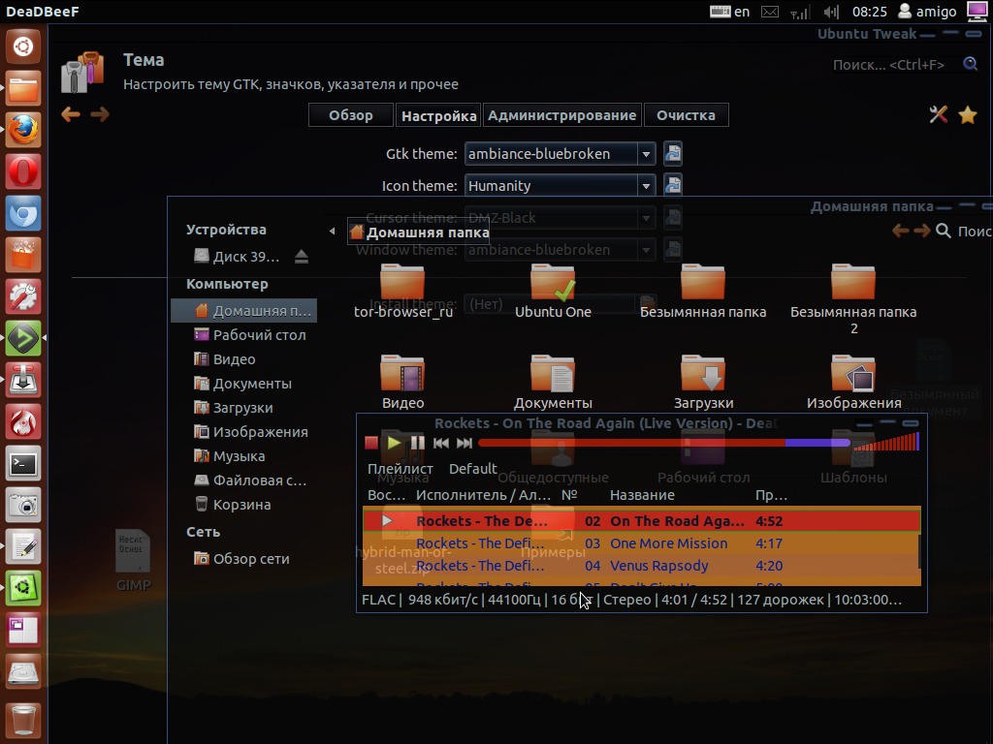Click the DeaDBeeF seek bar
993x744 pixels.
click(x=663, y=443)
